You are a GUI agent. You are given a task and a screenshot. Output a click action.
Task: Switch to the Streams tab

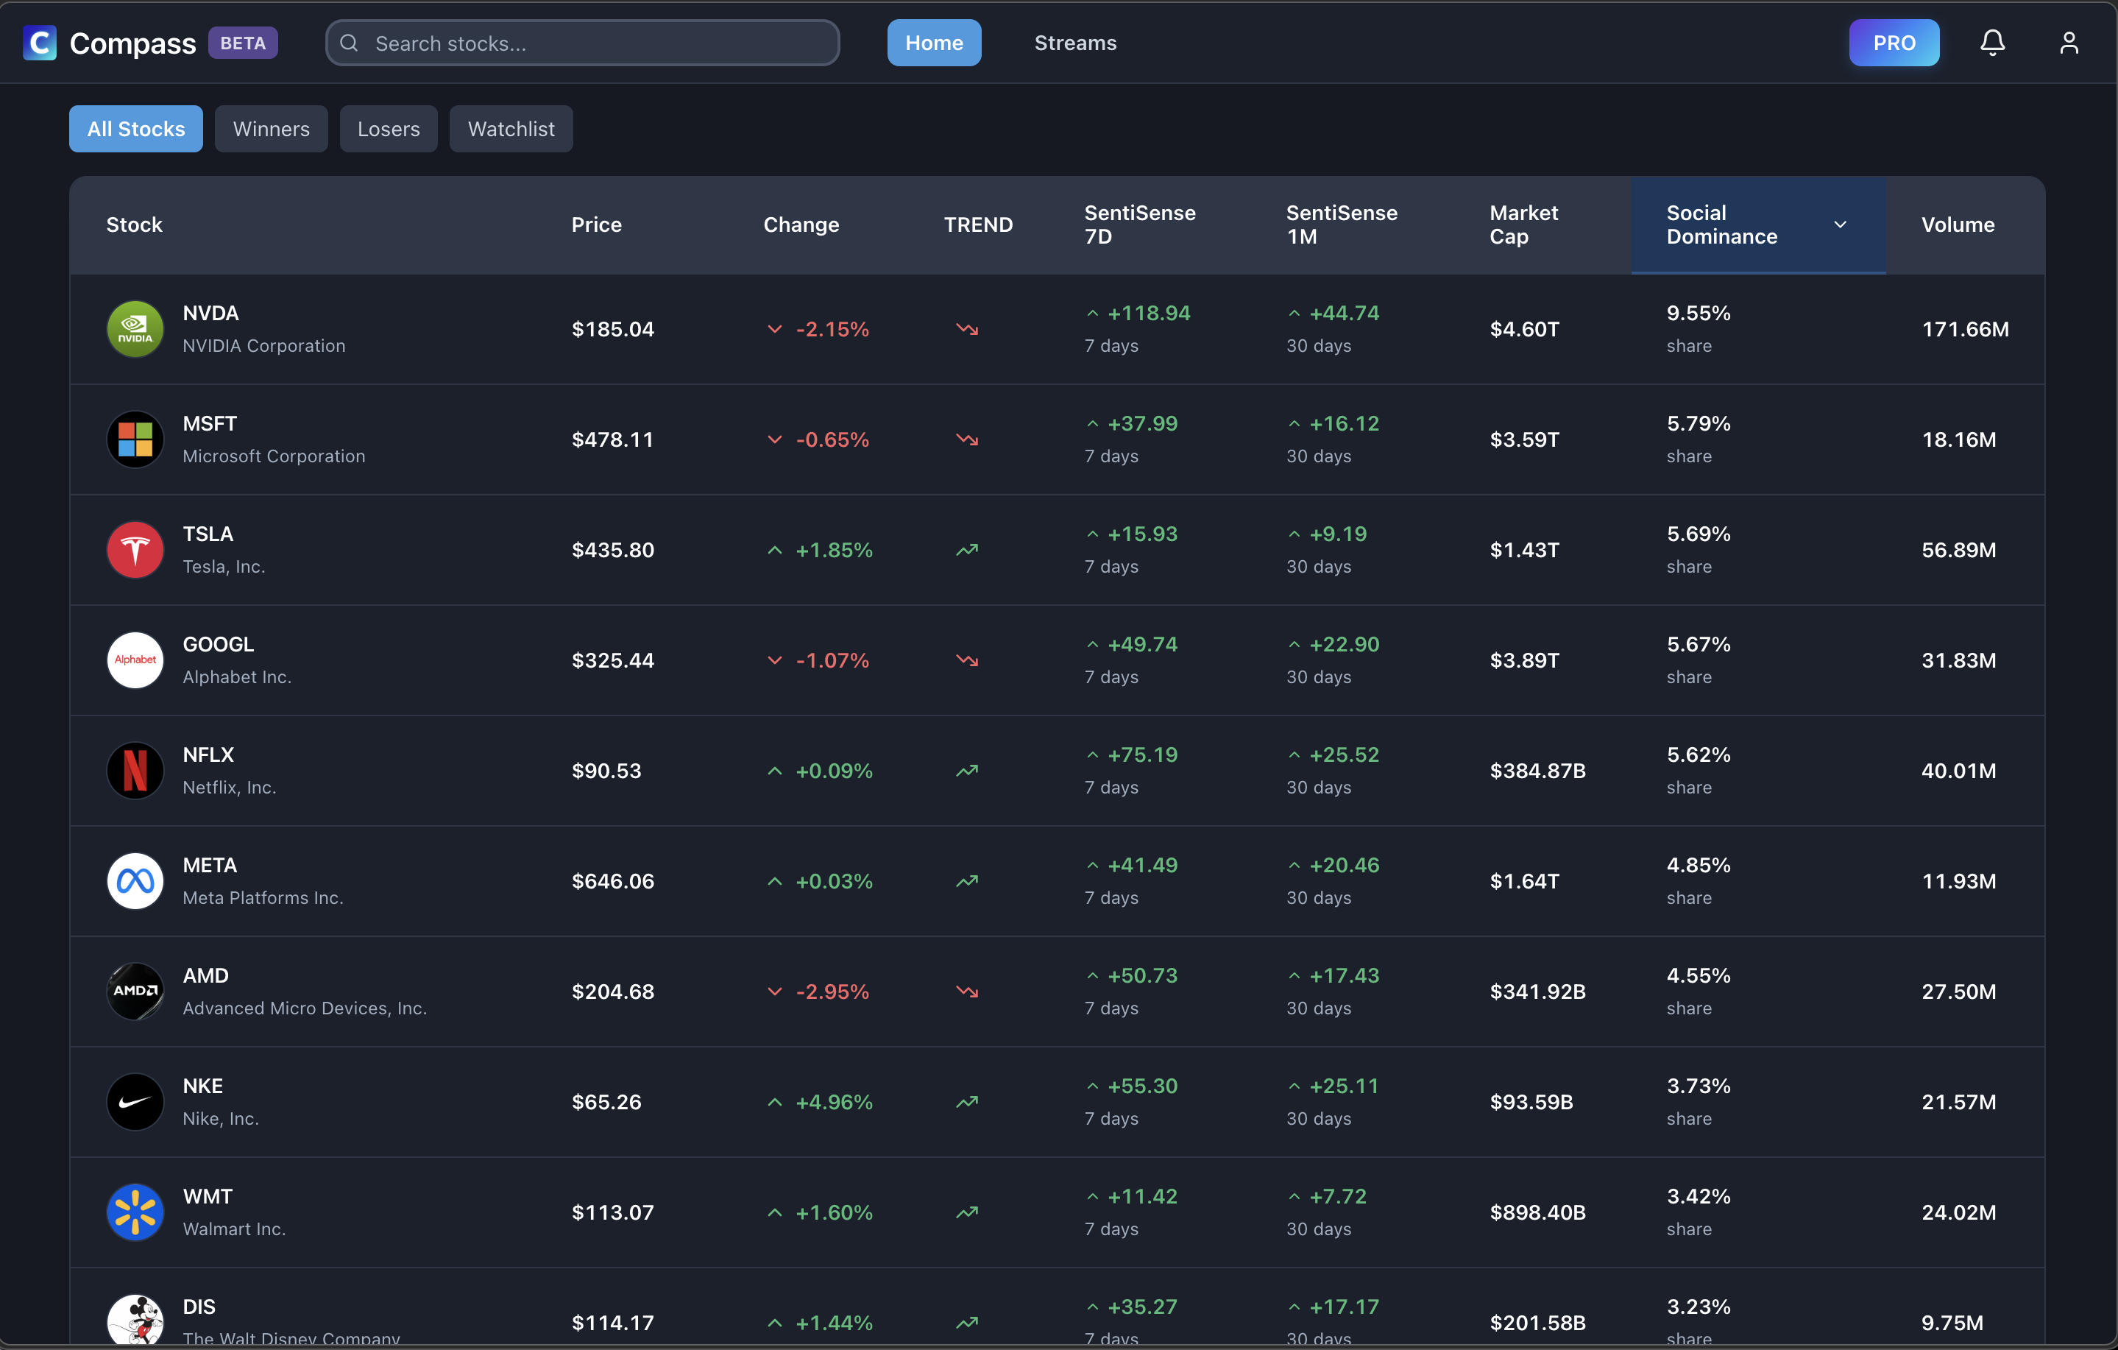click(1074, 42)
